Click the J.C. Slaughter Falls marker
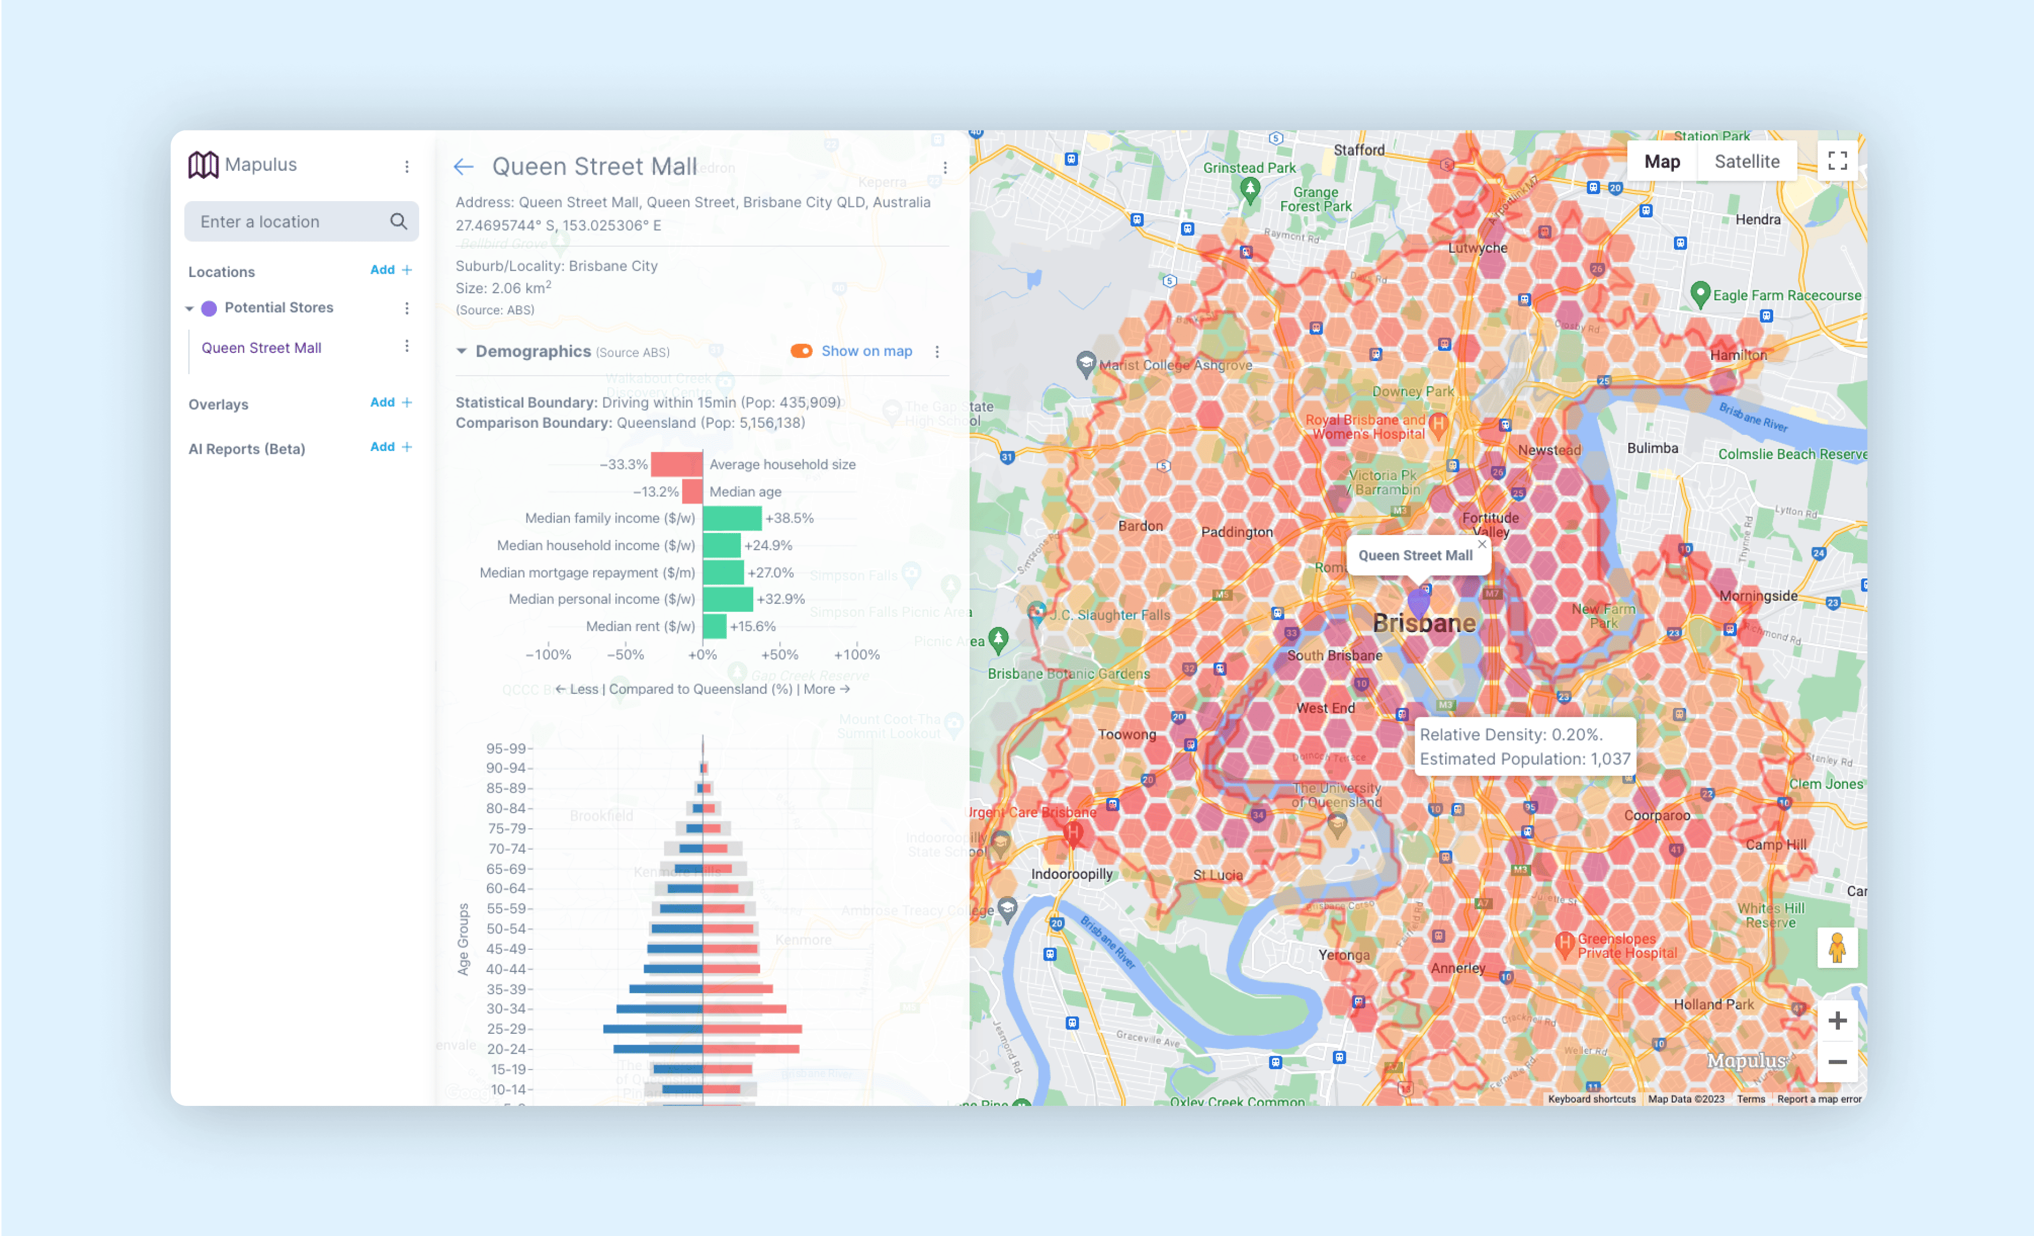 click(1037, 613)
